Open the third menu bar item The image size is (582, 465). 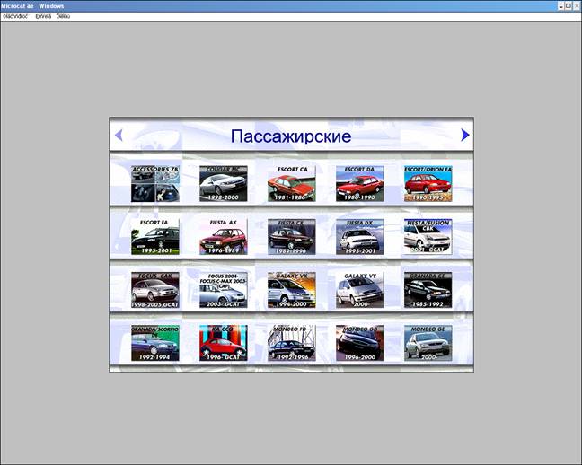(x=63, y=16)
